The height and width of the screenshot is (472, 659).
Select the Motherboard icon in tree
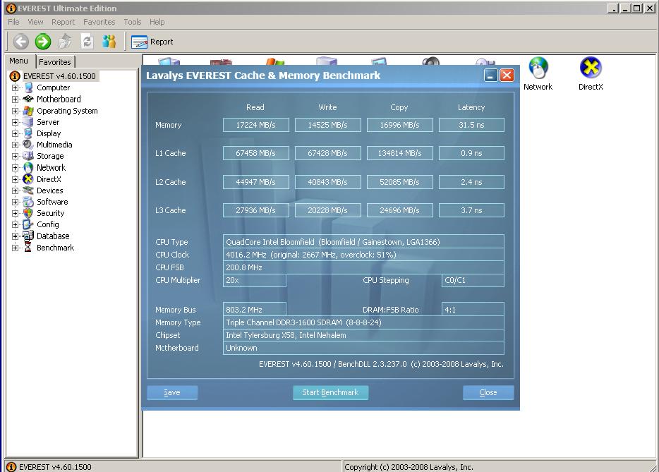coord(28,99)
